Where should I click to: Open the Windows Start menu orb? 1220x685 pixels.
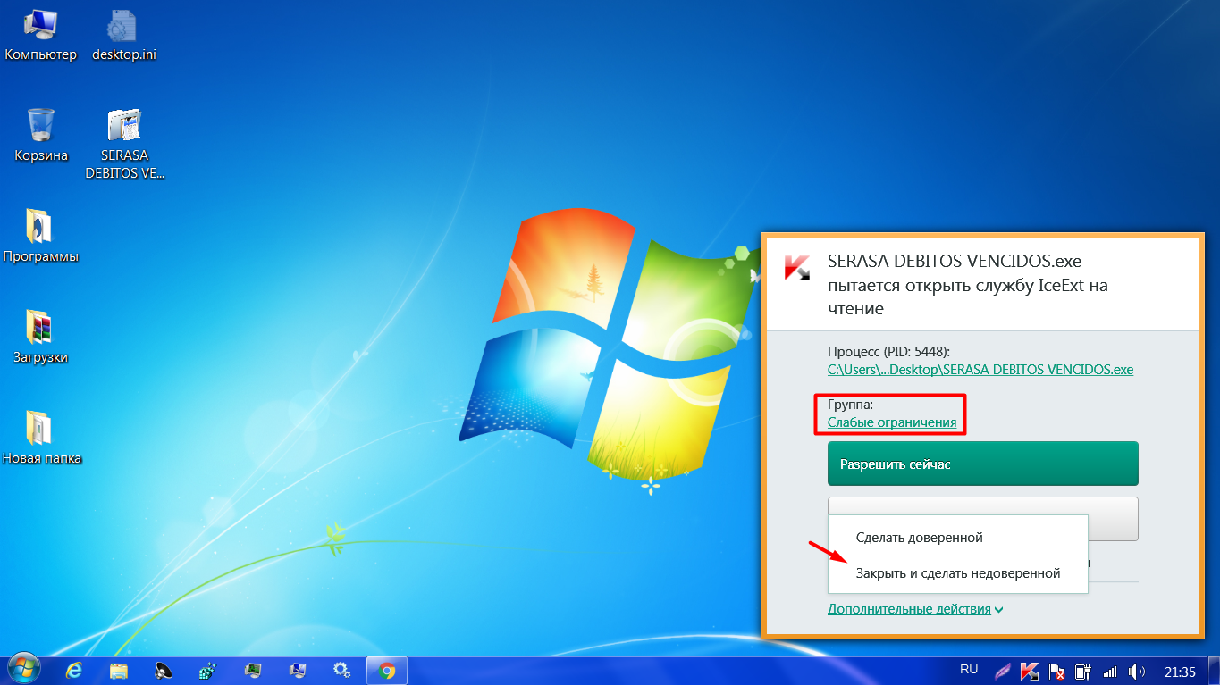24,670
